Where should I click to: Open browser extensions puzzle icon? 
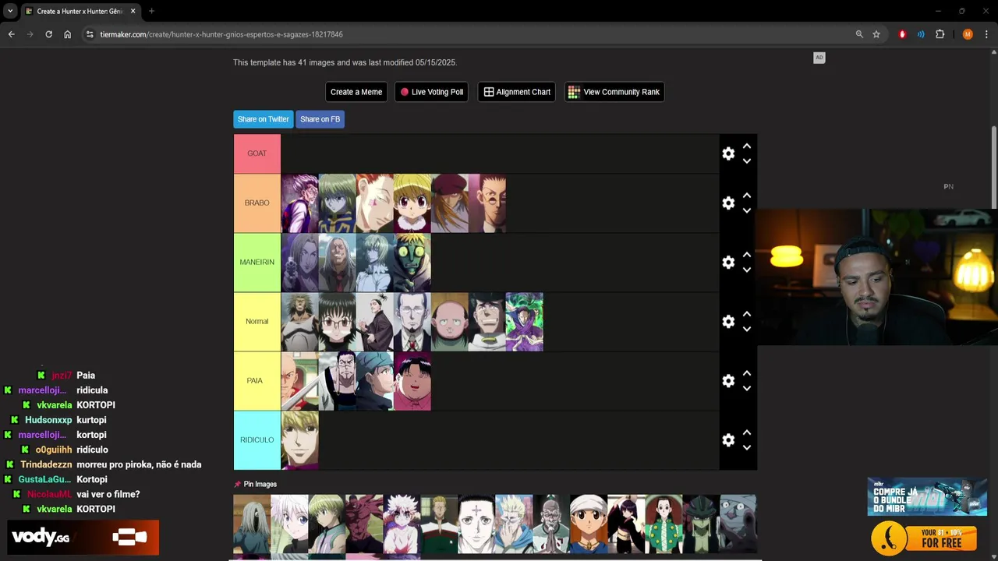click(x=940, y=34)
